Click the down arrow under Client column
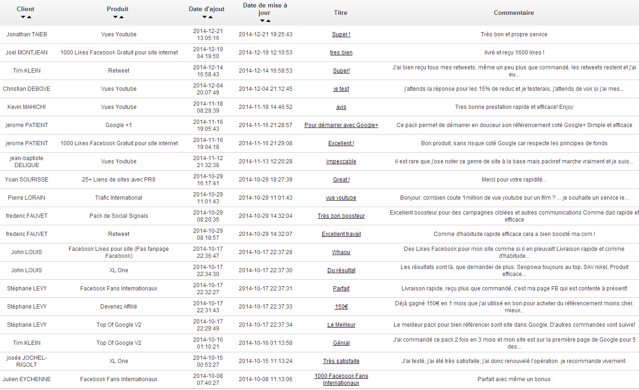Viewport: 639px width, 390px height. (x=23, y=17)
